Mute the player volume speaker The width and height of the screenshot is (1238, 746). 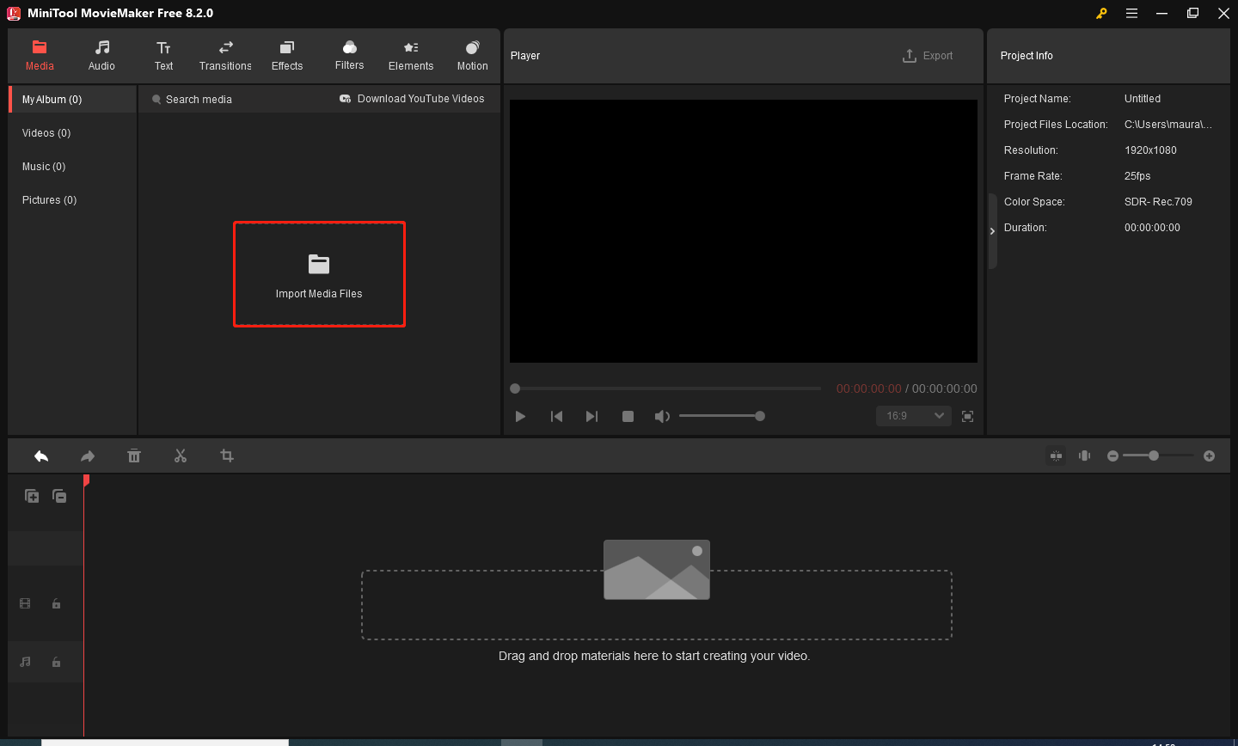point(662,416)
